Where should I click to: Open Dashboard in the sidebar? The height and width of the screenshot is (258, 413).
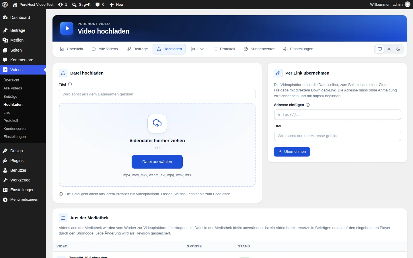tap(23, 17)
